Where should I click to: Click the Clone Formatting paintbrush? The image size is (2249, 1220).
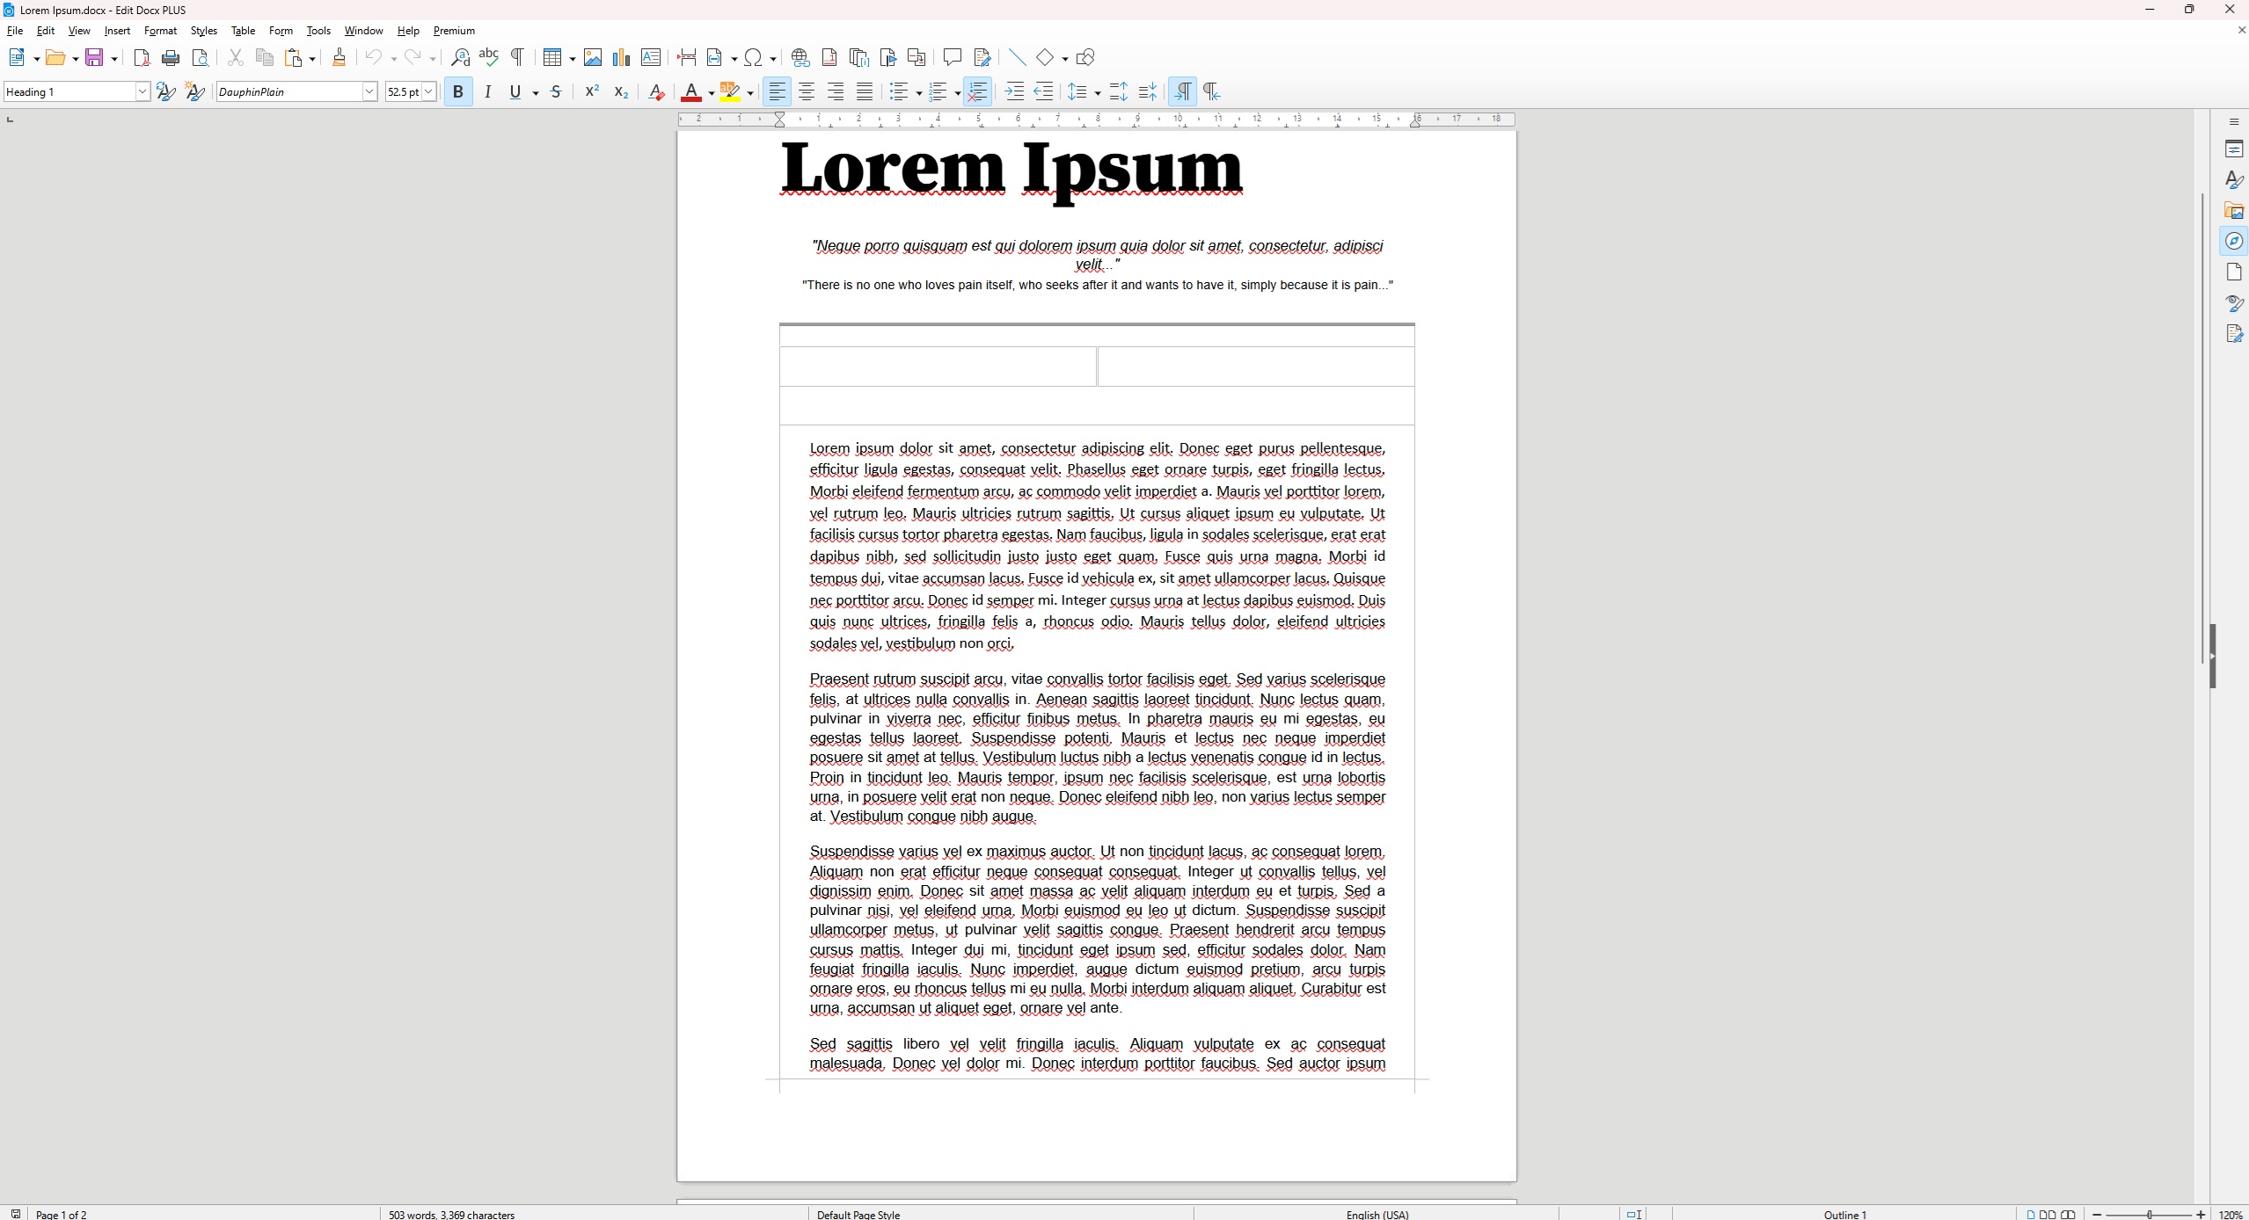tap(339, 58)
